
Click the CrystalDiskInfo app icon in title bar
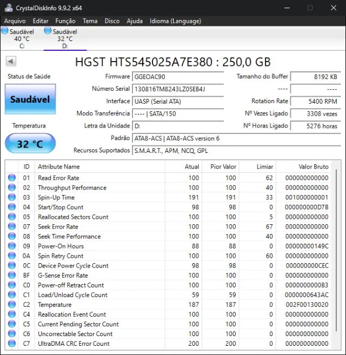pyautogui.click(x=9, y=8)
